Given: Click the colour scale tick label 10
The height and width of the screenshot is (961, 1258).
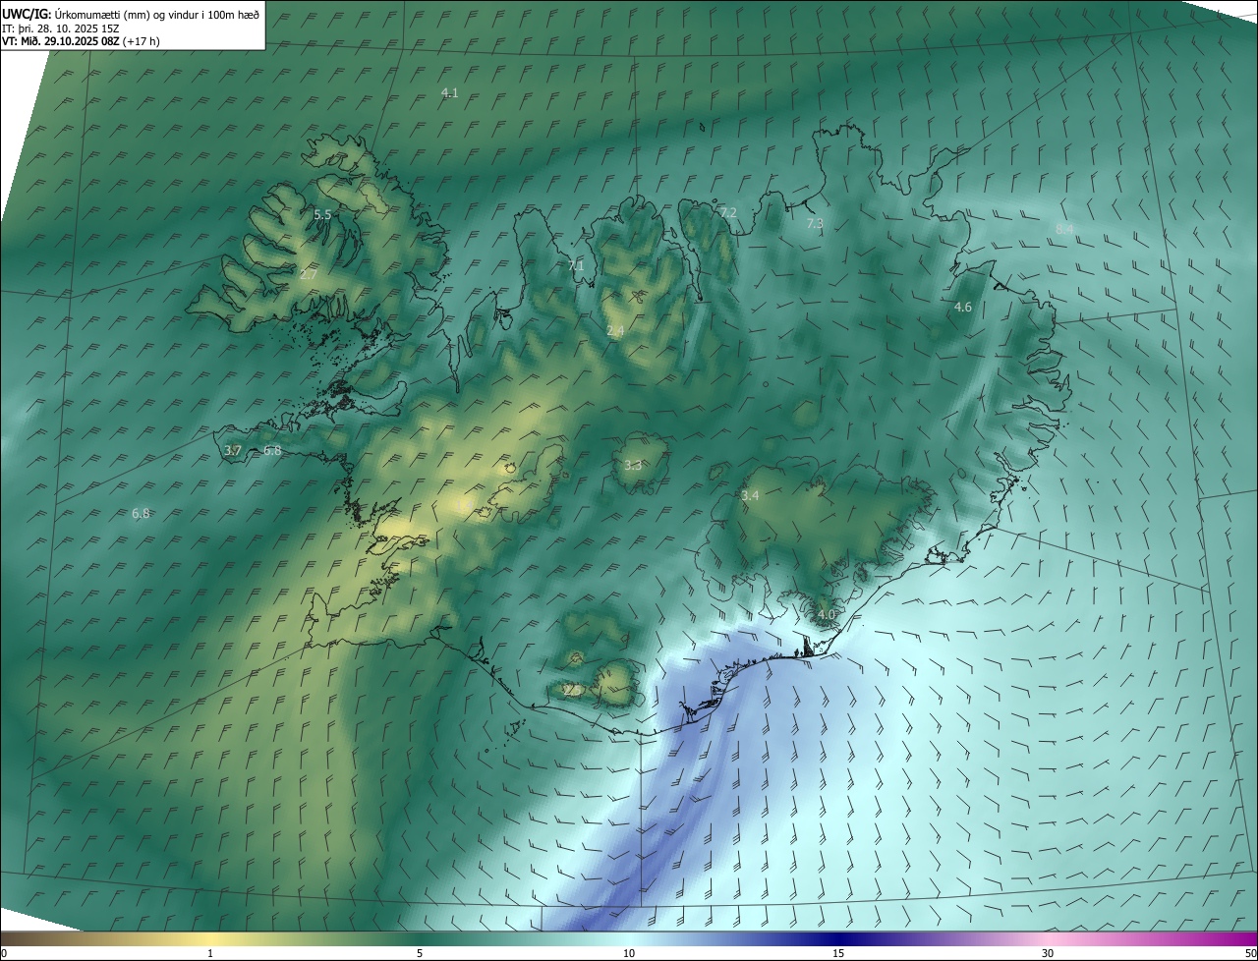Looking at the screenshot, I should pyautogui.click(x=629, y=954).
